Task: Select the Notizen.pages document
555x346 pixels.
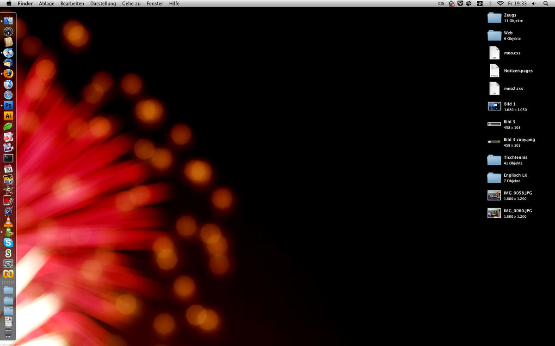Action: (x=494, y=71)
